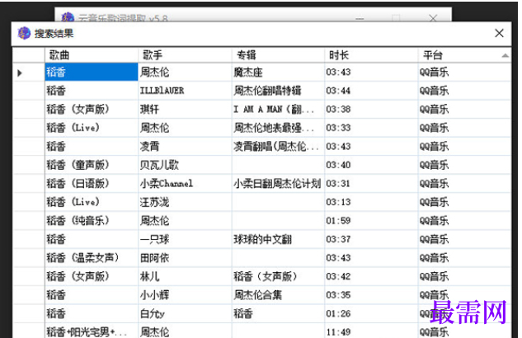
Task: Select album cell 凌霄翻唱(周杰伦
Action: click(x=278, y=147)
